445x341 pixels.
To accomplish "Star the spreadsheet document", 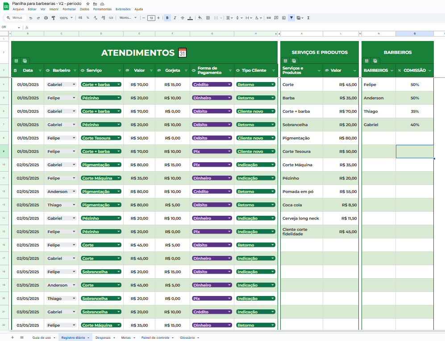I will (x=88, y=4).
